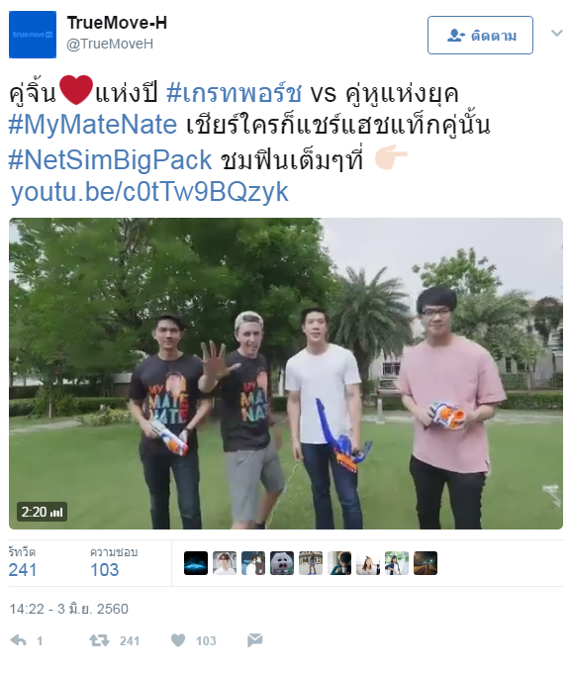View the 241 retweets count
The image size is (569, 674).
point(23,570)
